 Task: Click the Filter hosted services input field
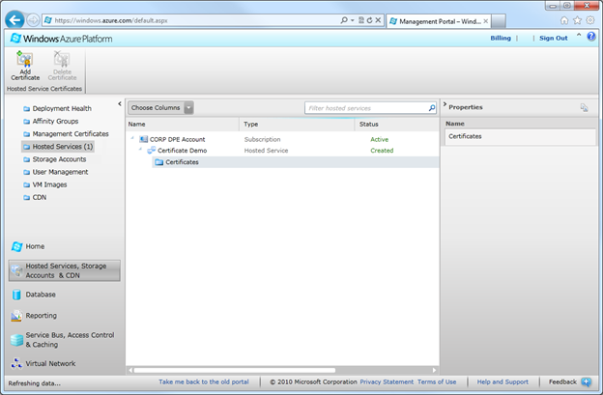[364, 108]
